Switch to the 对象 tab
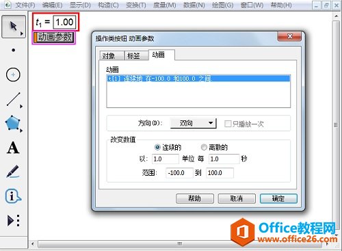This screenshot has height=251, width=342. click(111, 55)
